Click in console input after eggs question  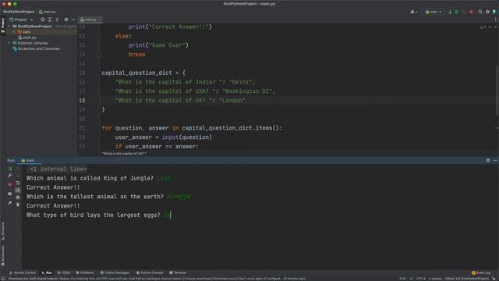(x=168, y=215)
